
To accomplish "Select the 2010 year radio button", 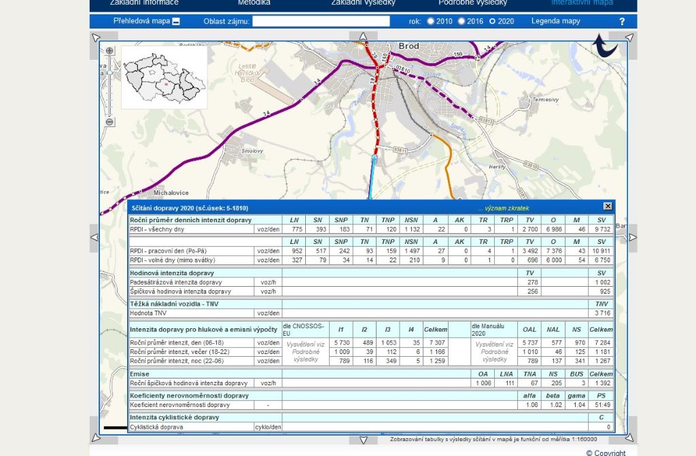I will click(x=430, y=22).
